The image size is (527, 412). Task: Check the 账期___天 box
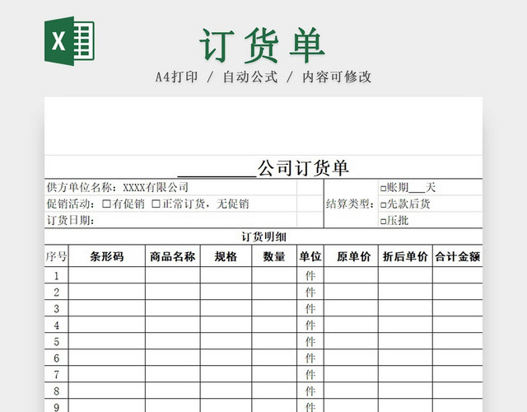click(x=383, y=189)
